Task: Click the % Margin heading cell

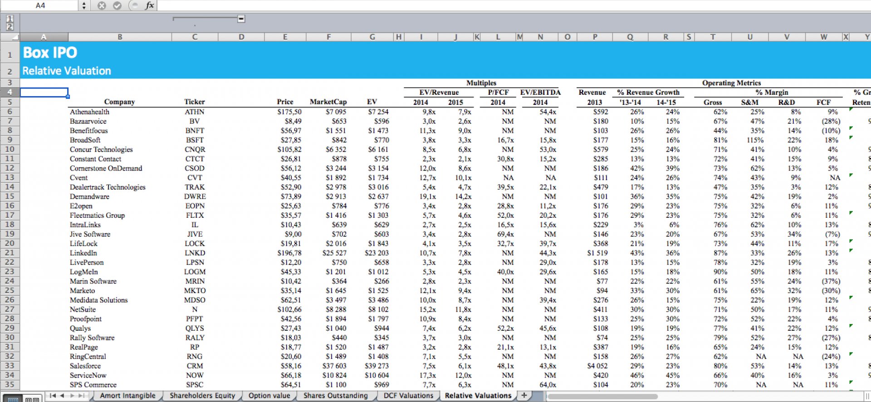Action: 772,93
